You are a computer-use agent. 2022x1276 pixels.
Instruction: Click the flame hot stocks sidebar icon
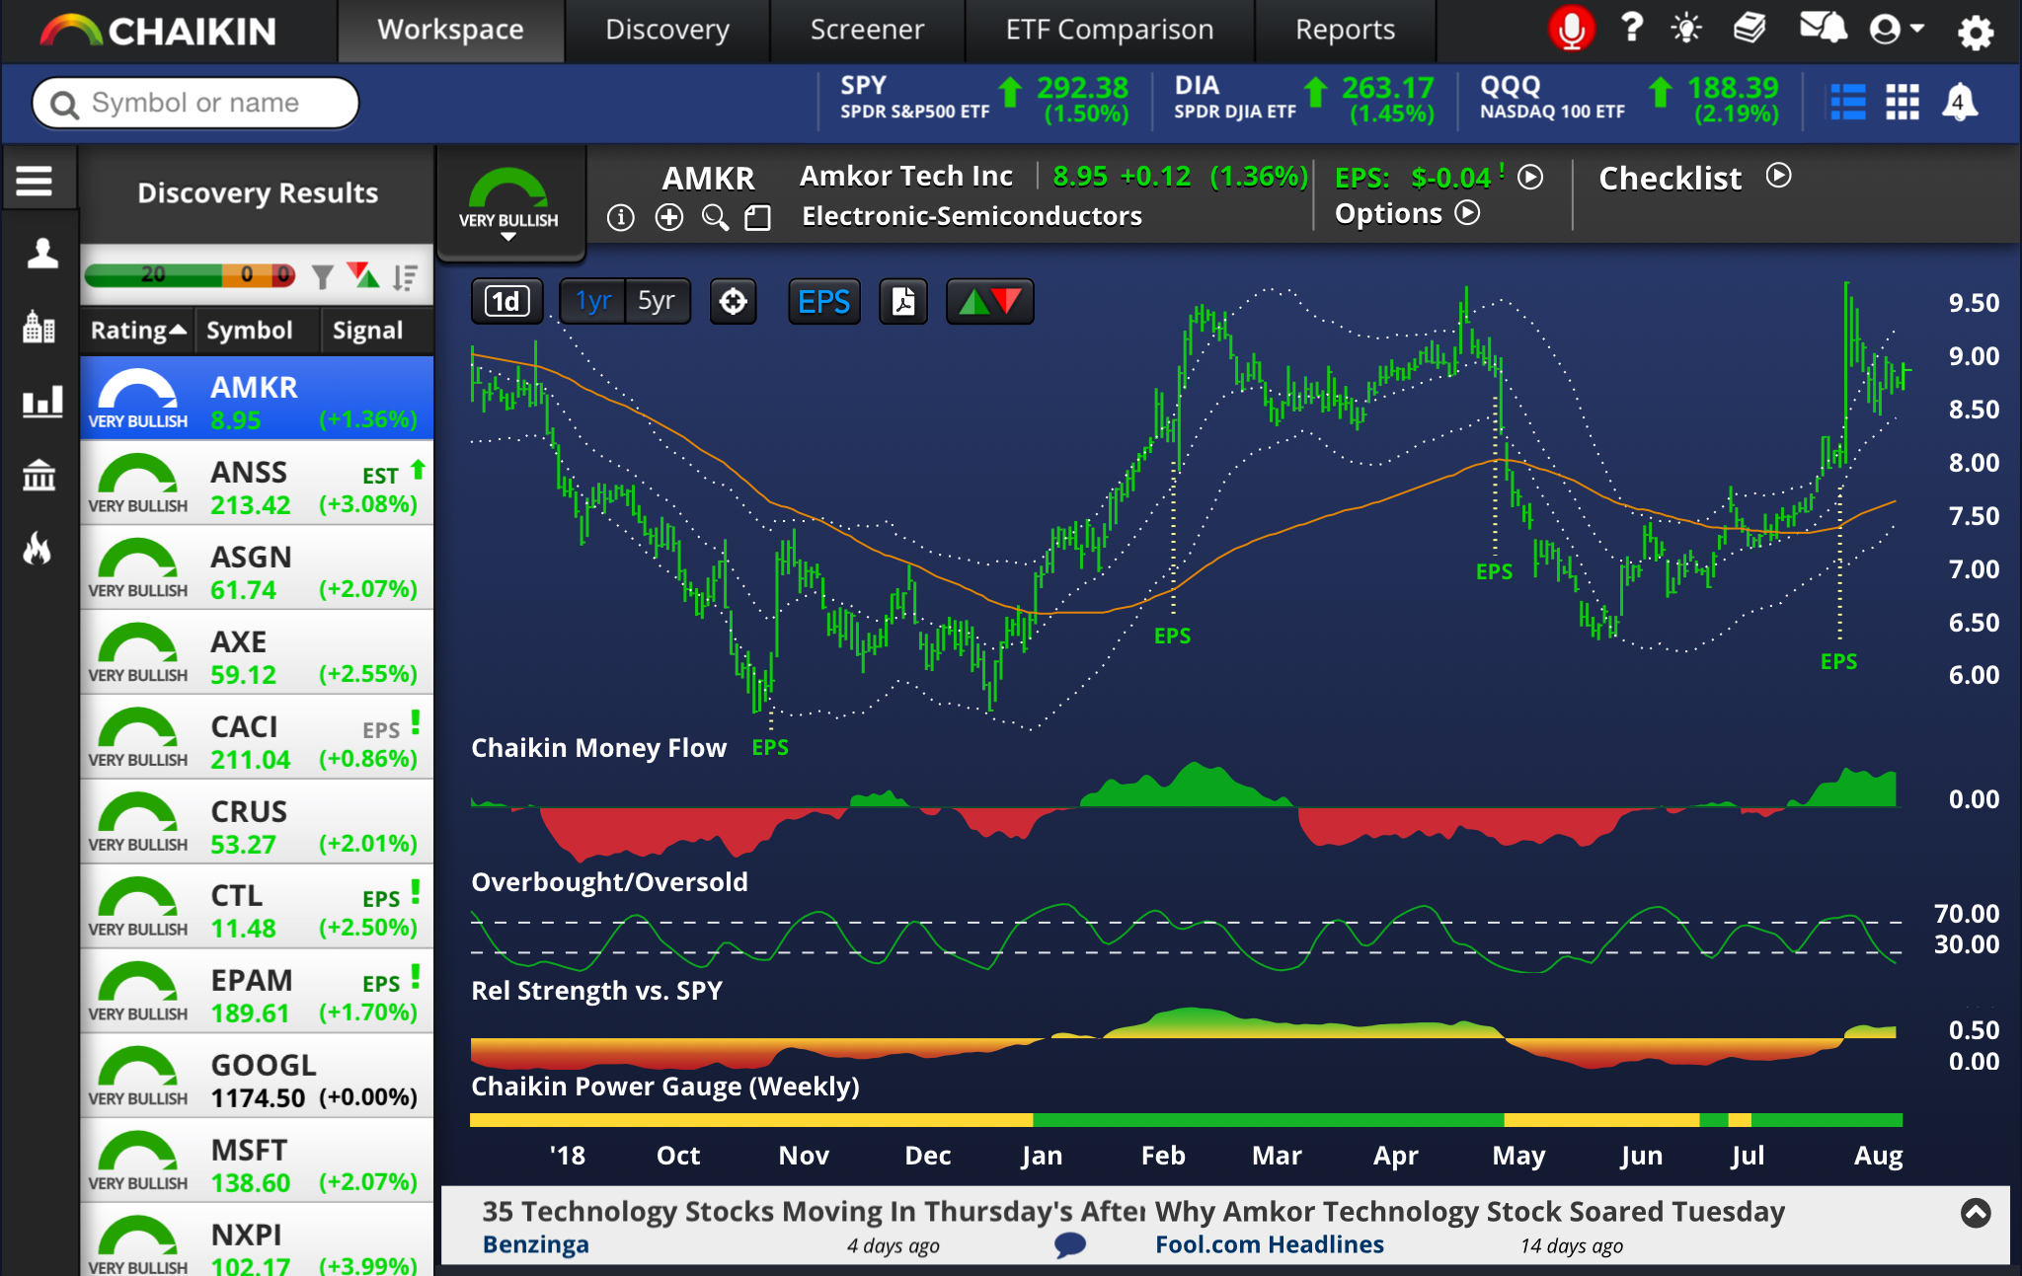[38, 549]
